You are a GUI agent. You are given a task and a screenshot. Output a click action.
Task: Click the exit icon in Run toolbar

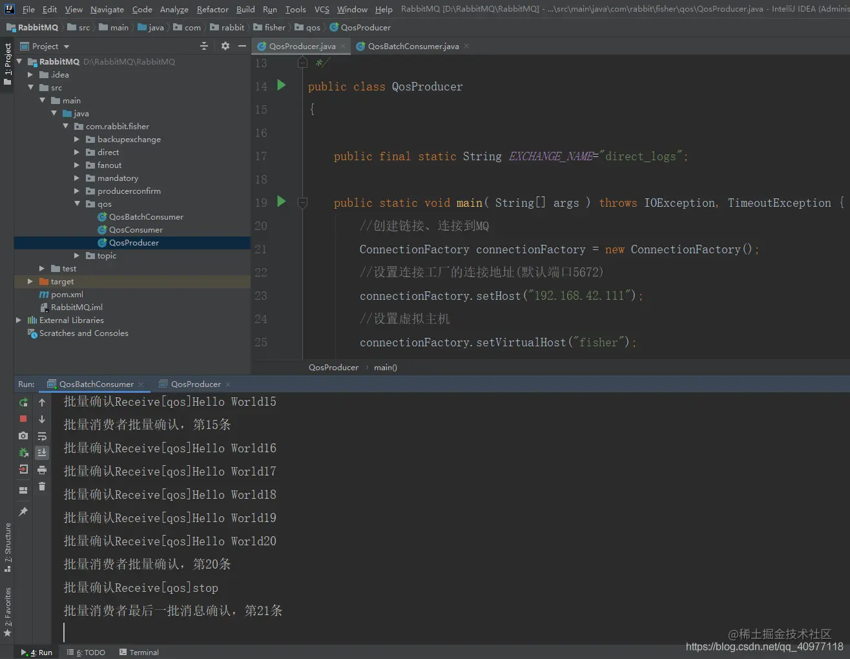(x=23, y=470)
